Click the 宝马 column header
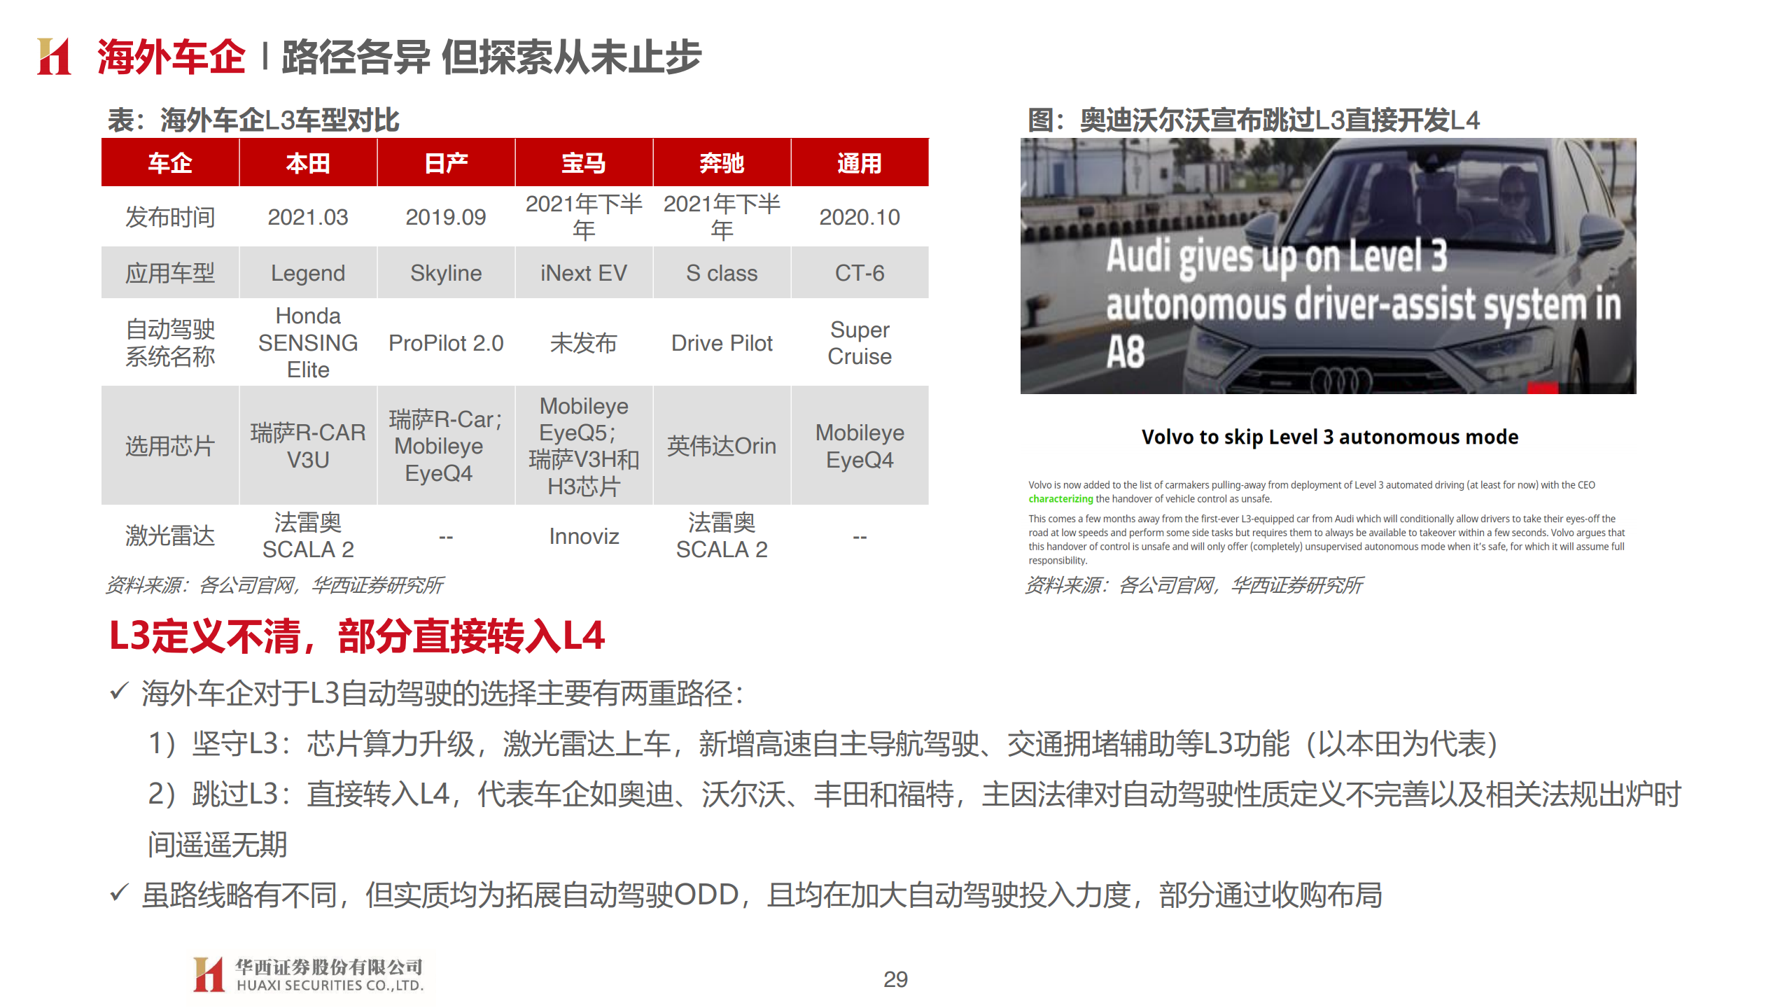The height and width of the screenshot is (1008, 1792). coord(584,162)
